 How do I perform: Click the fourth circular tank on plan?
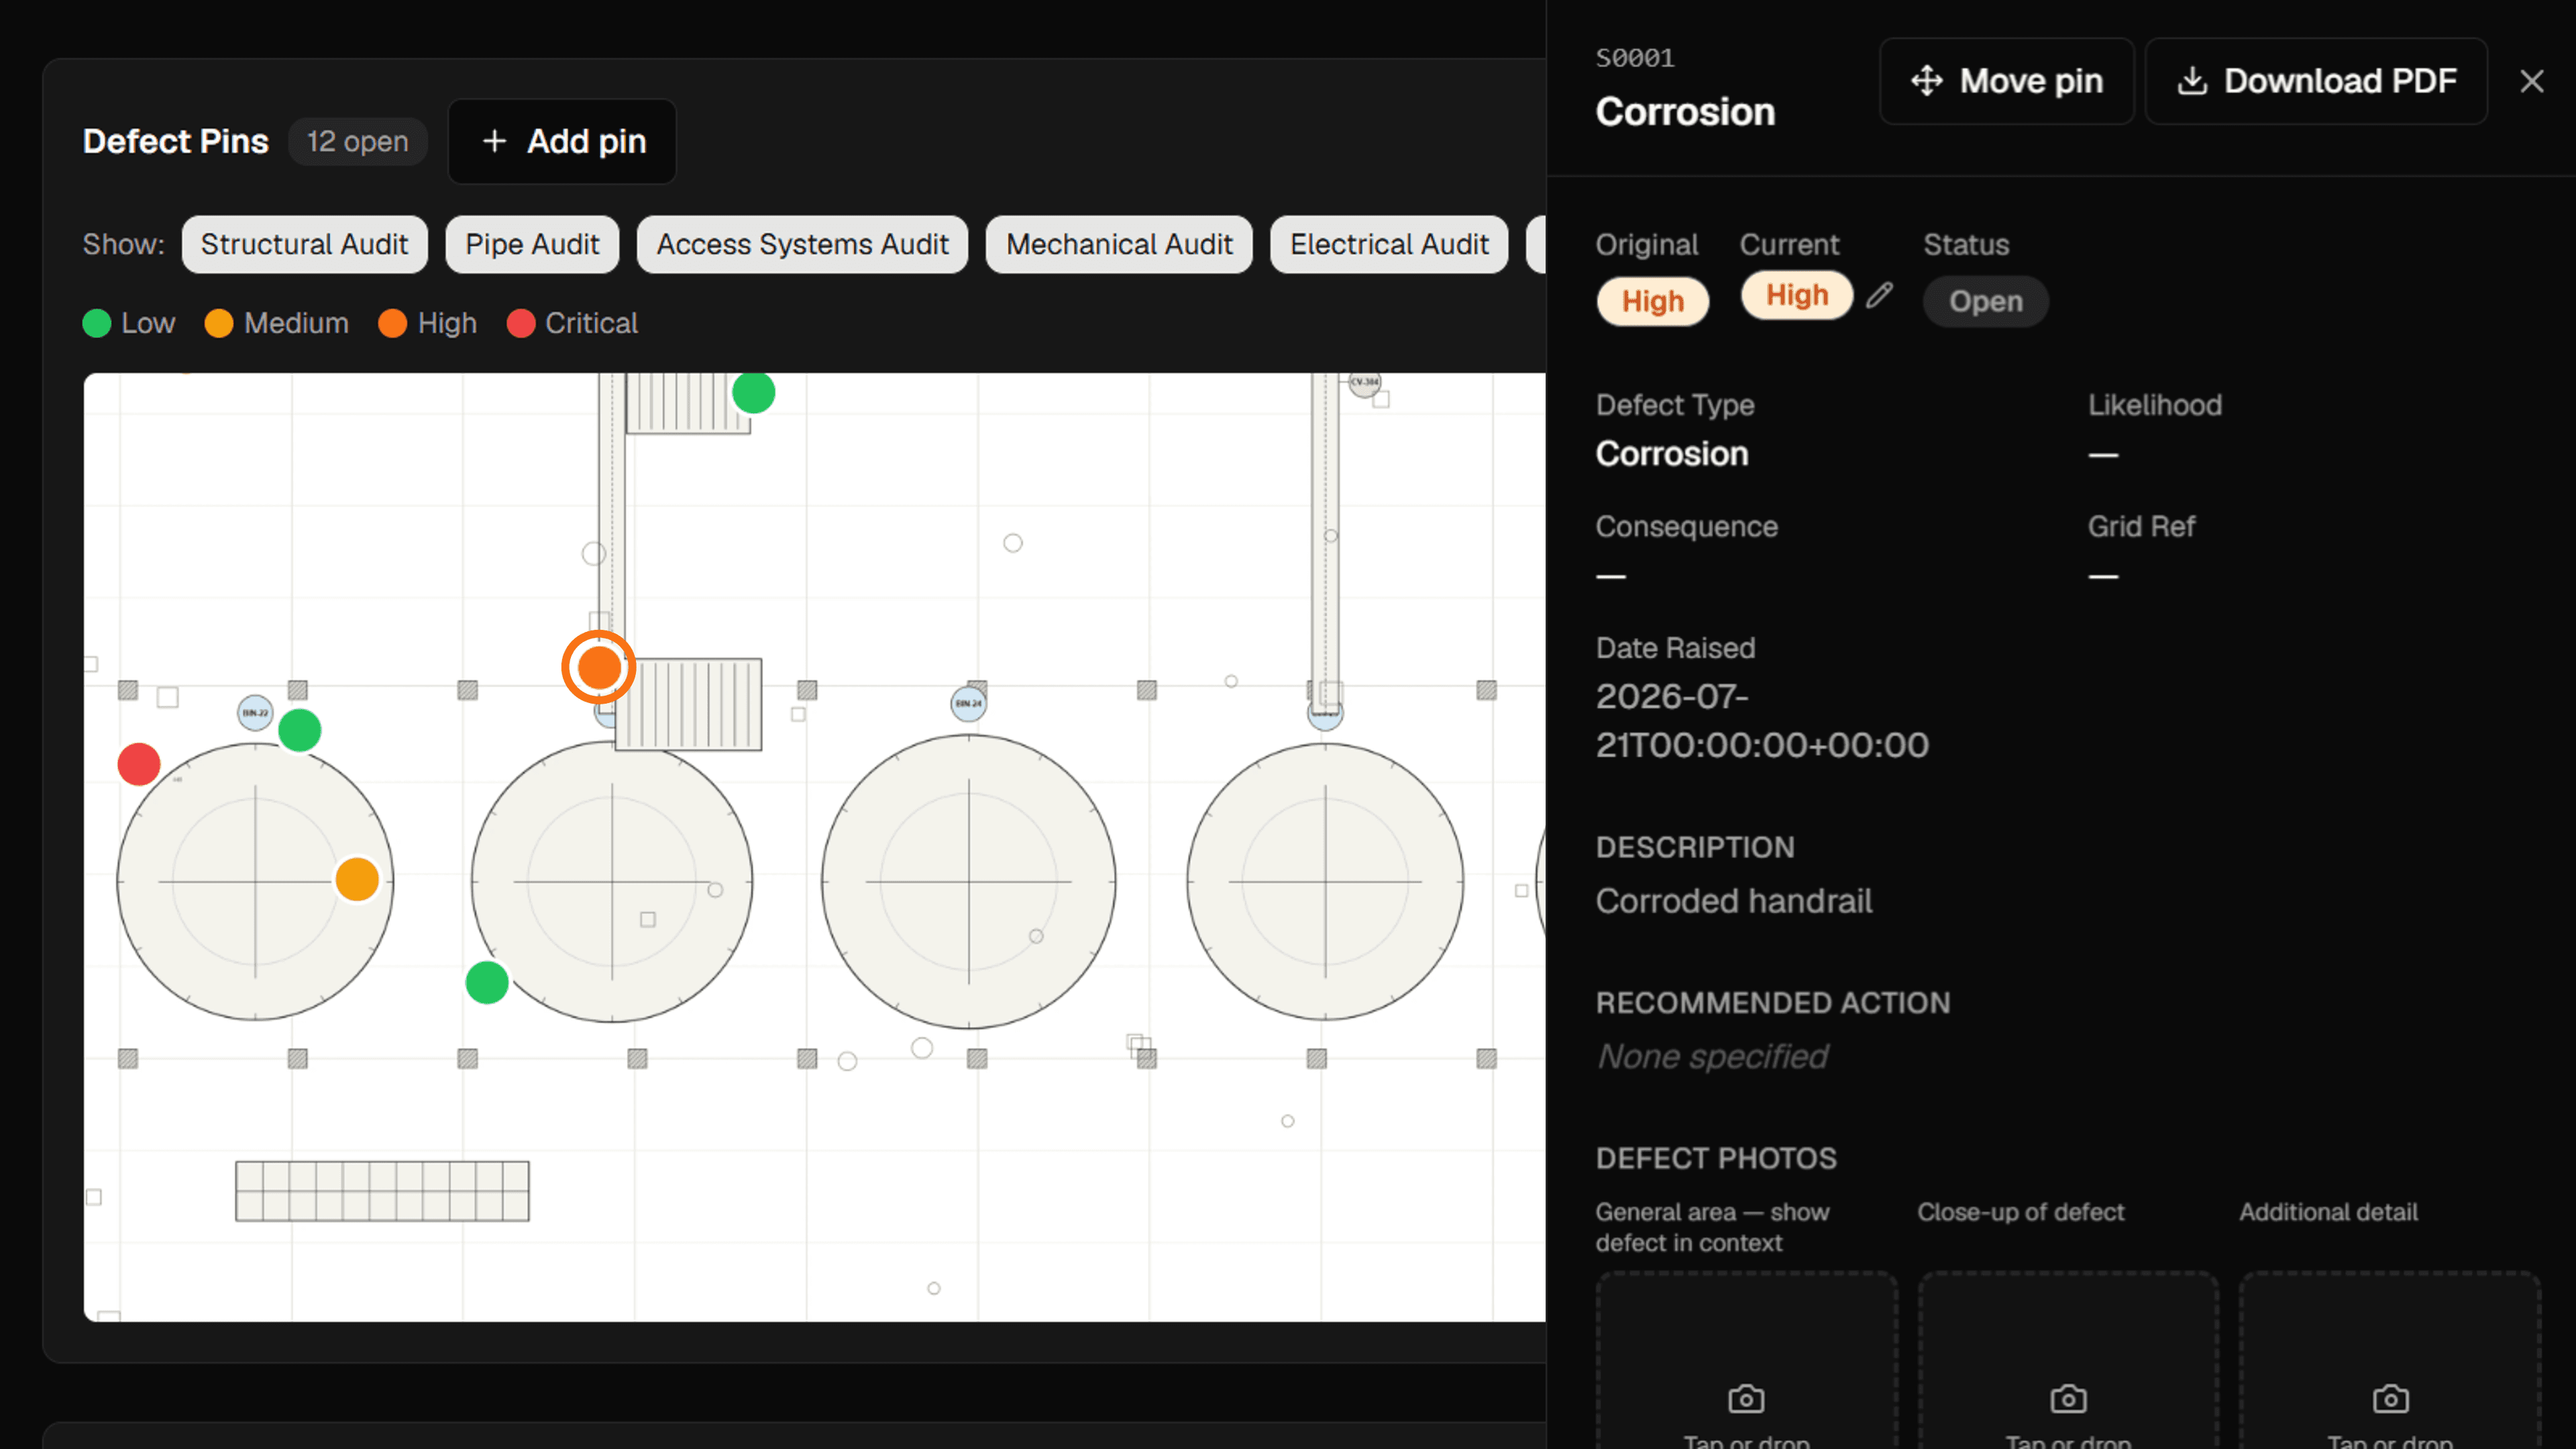pyautogui.click(x=1325, y=881)
